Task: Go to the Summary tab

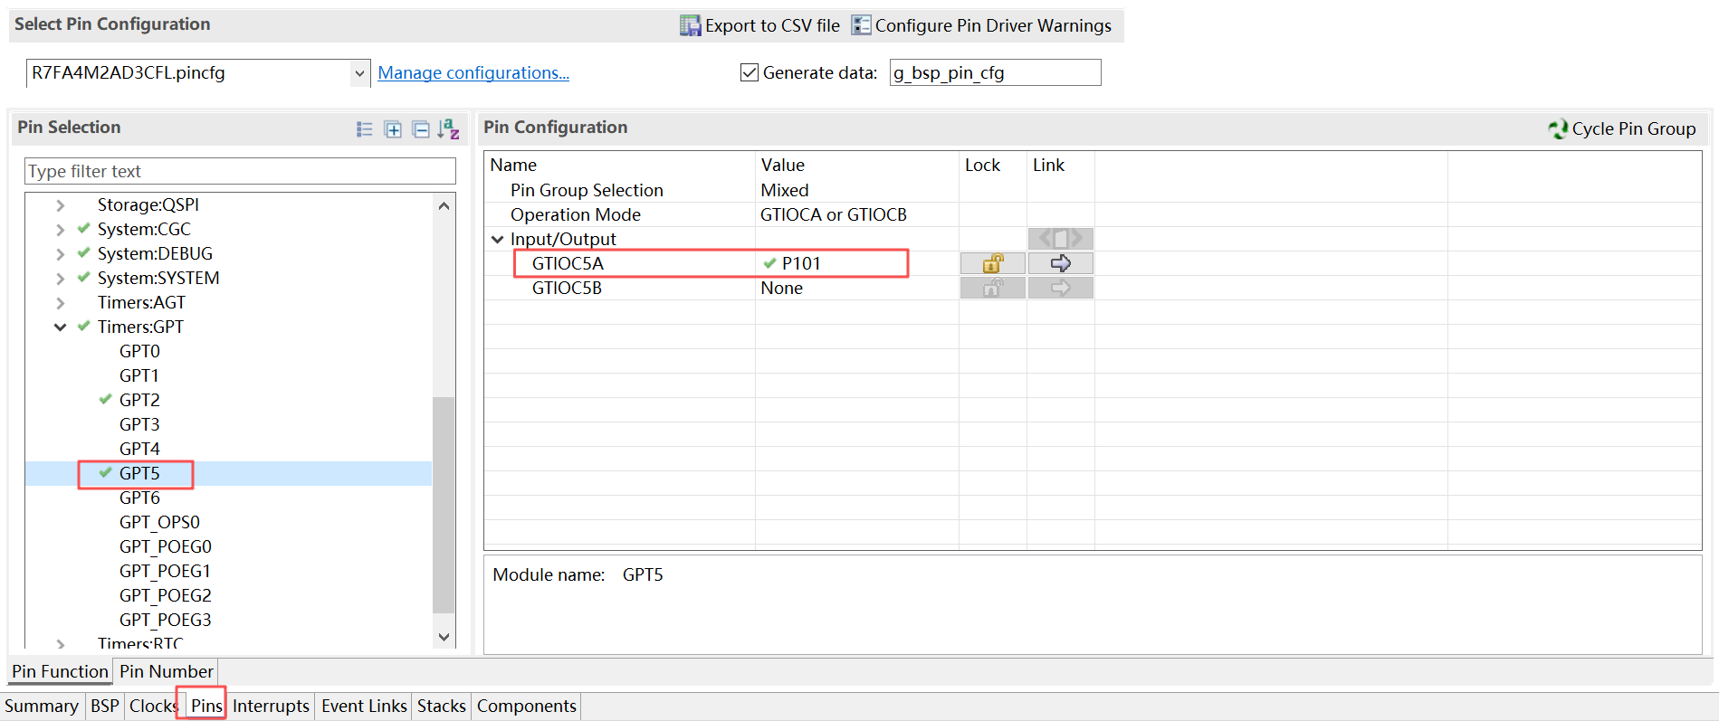Action: (x=42, y=706)
